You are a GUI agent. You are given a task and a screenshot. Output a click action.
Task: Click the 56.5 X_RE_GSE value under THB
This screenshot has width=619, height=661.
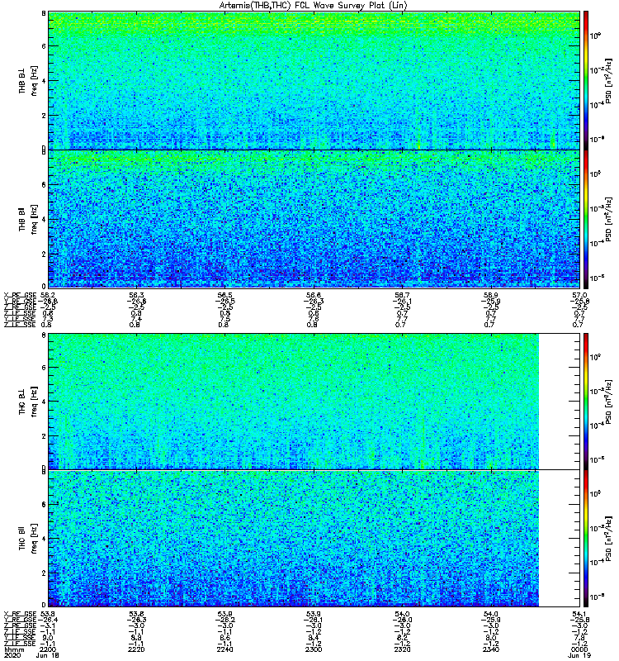click(x=224, y=295)
